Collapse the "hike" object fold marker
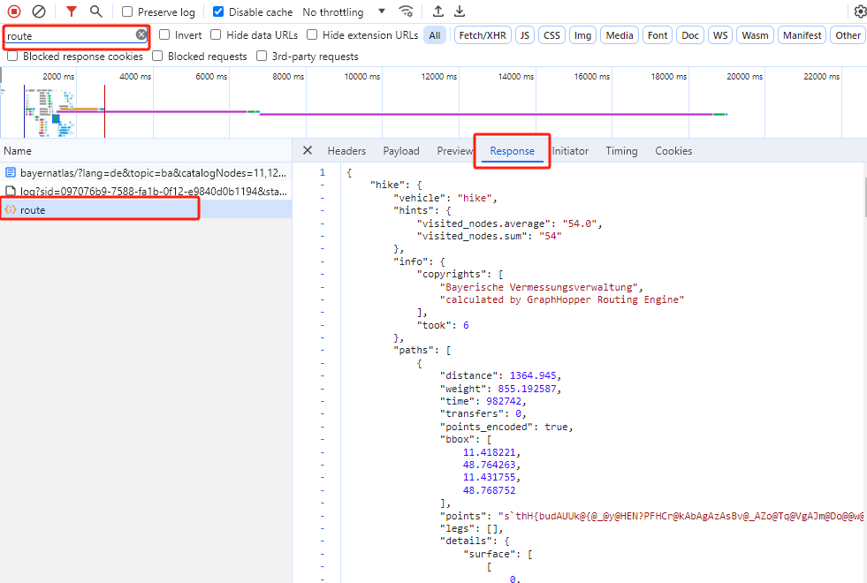 pyautogui.click(x=323, y=185)
